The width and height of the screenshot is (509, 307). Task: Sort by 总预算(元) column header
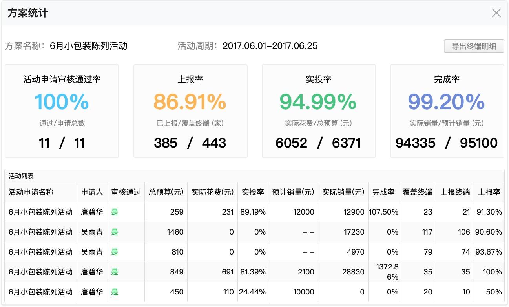click(x=166, y=192)
